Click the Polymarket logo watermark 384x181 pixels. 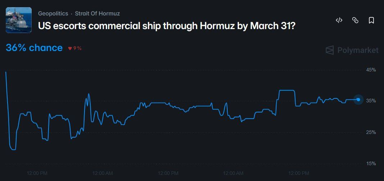[x=352, y=50]
